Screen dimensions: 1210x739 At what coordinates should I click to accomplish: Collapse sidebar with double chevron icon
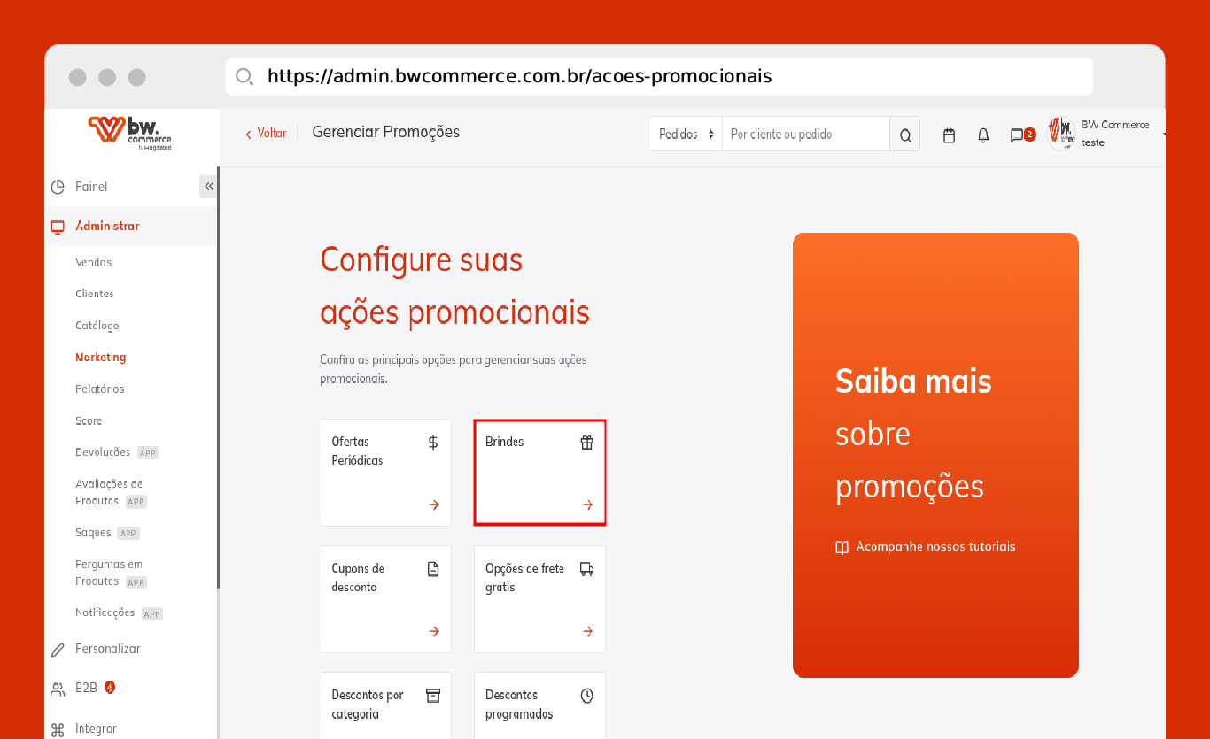[209, 186]
